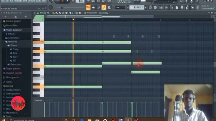216x121 pixels.
Task: Click Type here to search on taskbar
Action: pyautogui.click(x=24, y=120)
